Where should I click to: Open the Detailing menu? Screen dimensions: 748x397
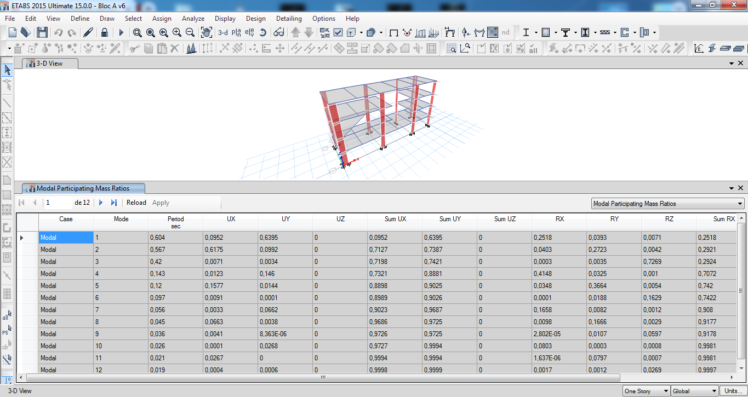(289, 18)
